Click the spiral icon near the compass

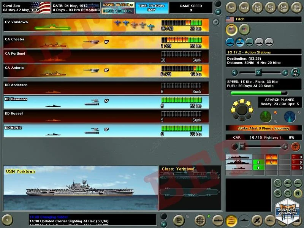277,193
